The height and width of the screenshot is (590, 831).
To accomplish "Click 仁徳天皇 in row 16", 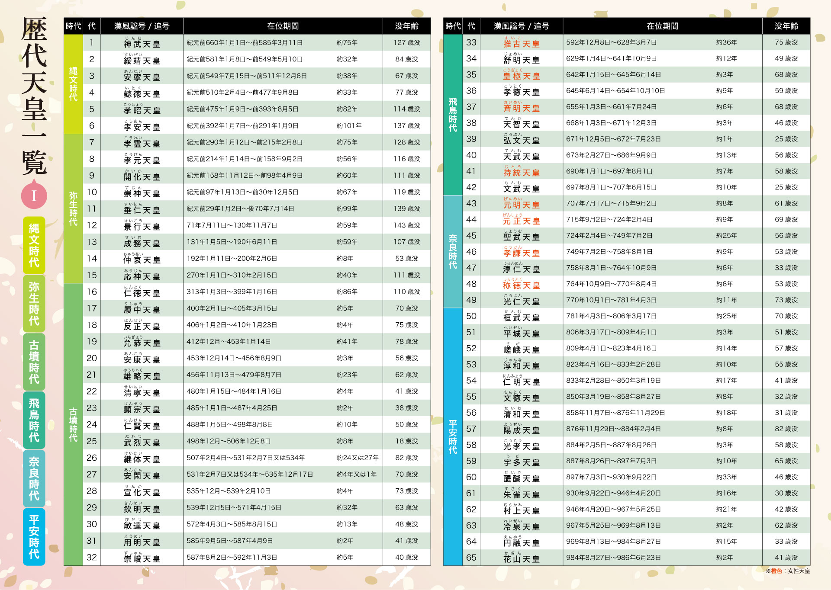I will [x=142, y=293].
